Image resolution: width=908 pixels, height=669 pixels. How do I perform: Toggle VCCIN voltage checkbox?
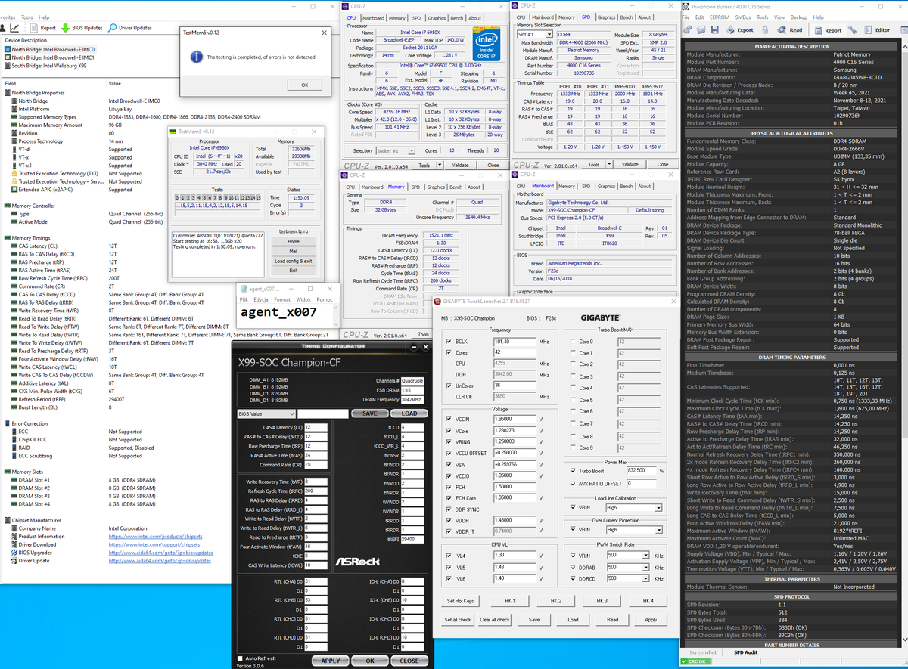click(x=449, y=418)
